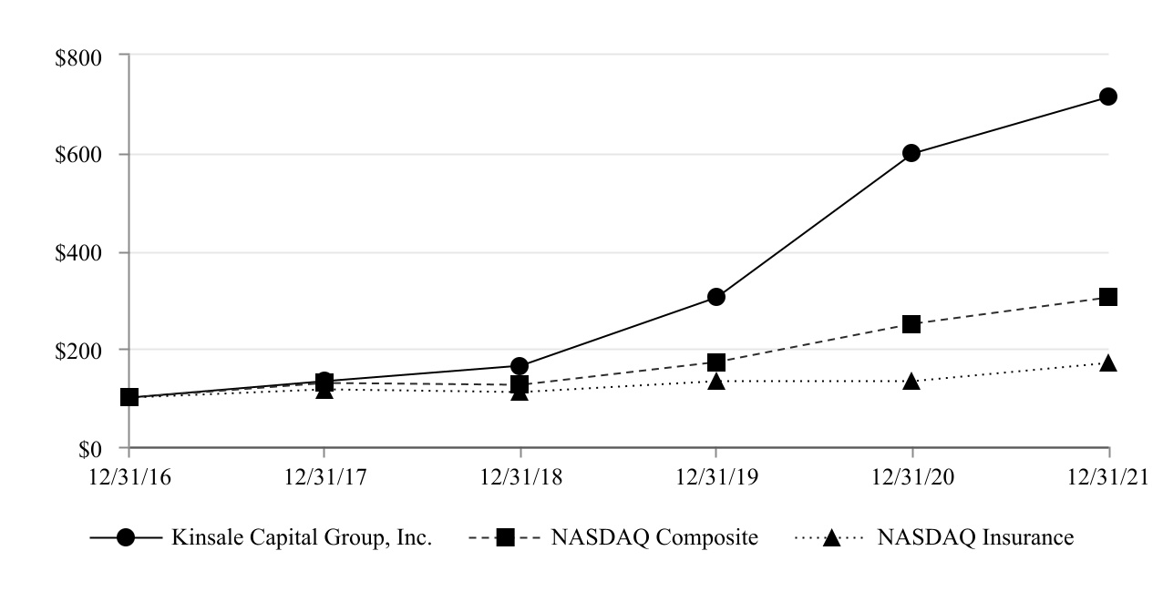Select NASDAQ Insurance triangle at 12/31/20

pyautogui.click(x=911, y=382)
